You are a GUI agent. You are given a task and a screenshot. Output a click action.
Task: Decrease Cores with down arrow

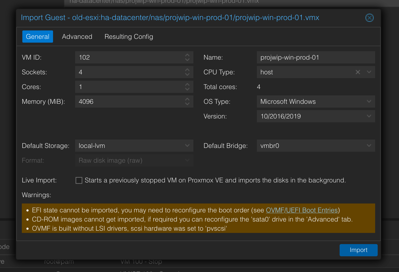(187, 89)
